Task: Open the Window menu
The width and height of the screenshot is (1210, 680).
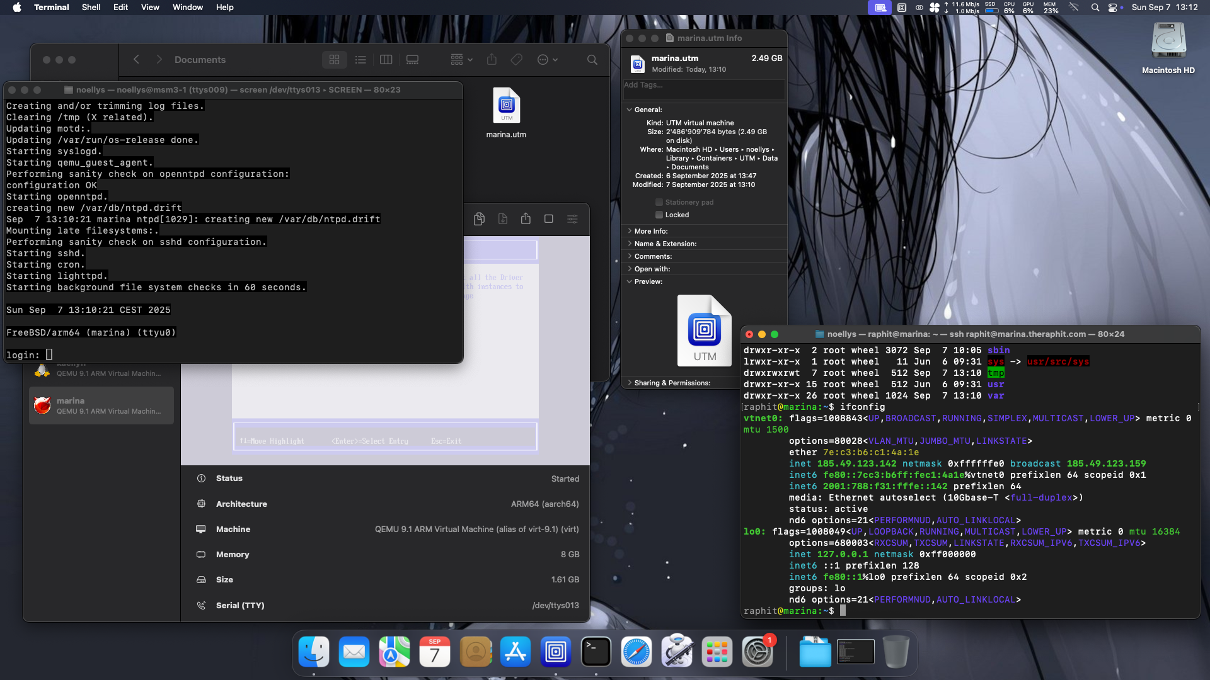Action: [x=187, y=7]
